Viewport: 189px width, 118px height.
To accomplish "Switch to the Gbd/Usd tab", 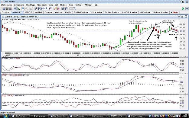I will 59,12.
